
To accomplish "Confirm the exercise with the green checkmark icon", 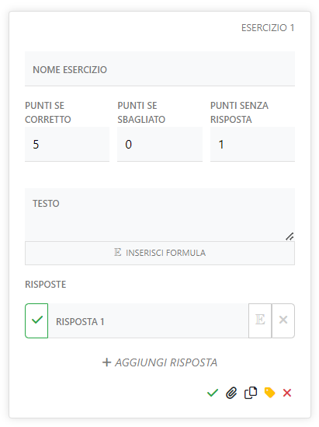I will (x=213, y=393).
